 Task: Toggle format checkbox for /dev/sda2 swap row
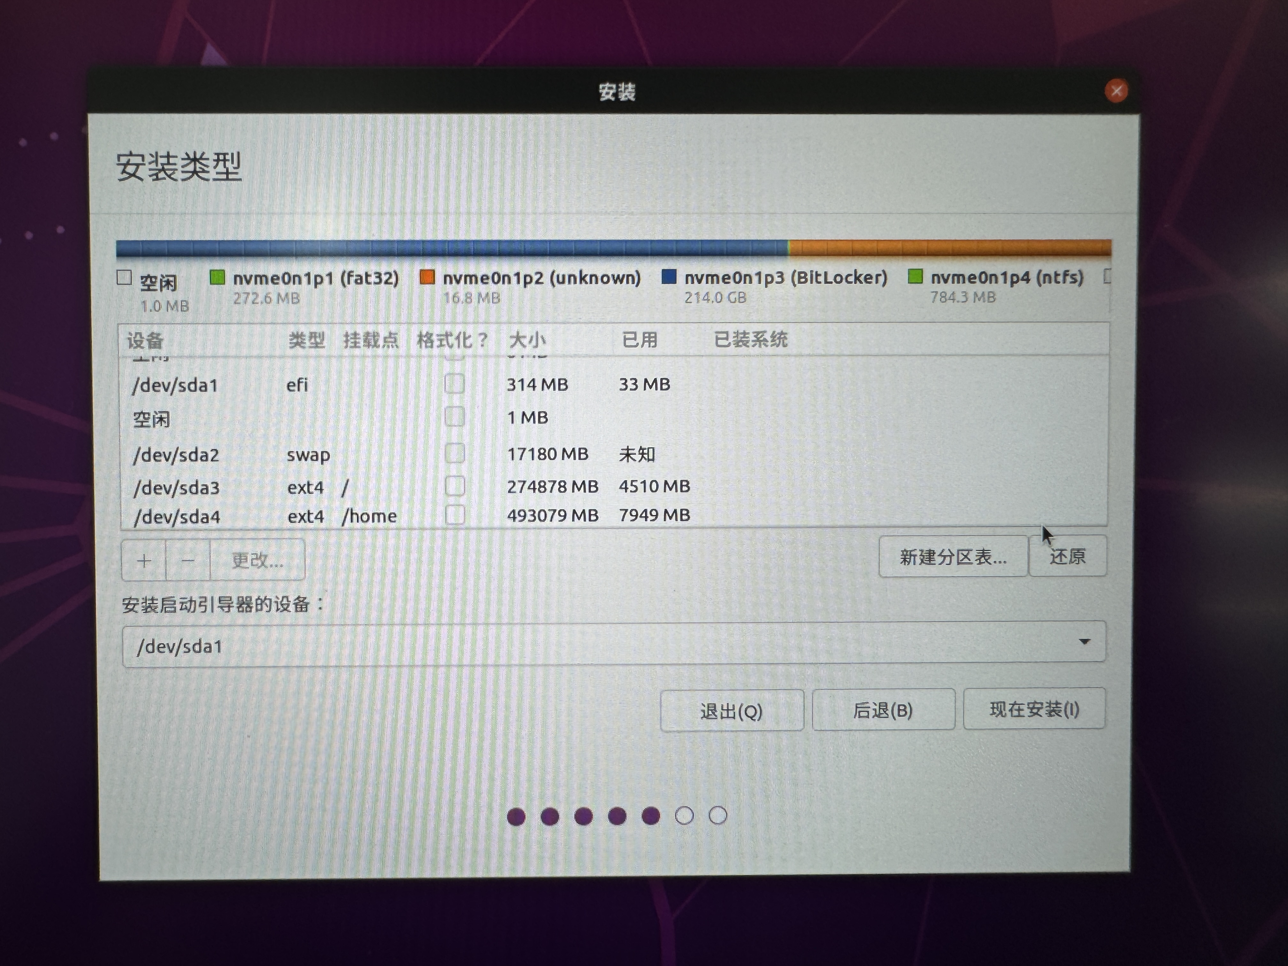click(x=455, y=453)
